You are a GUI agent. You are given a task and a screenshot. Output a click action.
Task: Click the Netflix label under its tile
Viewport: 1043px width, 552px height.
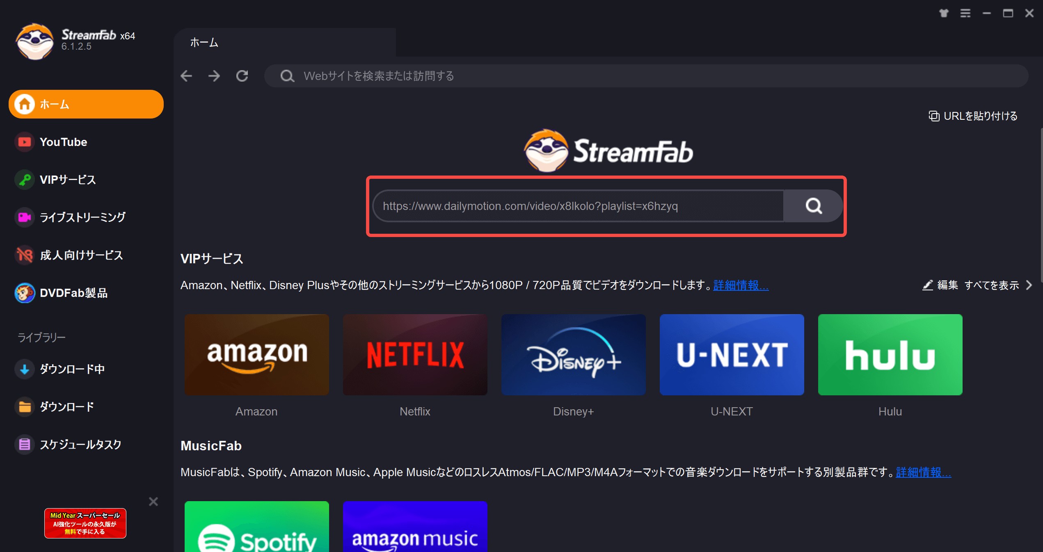(x=415, y=411)
